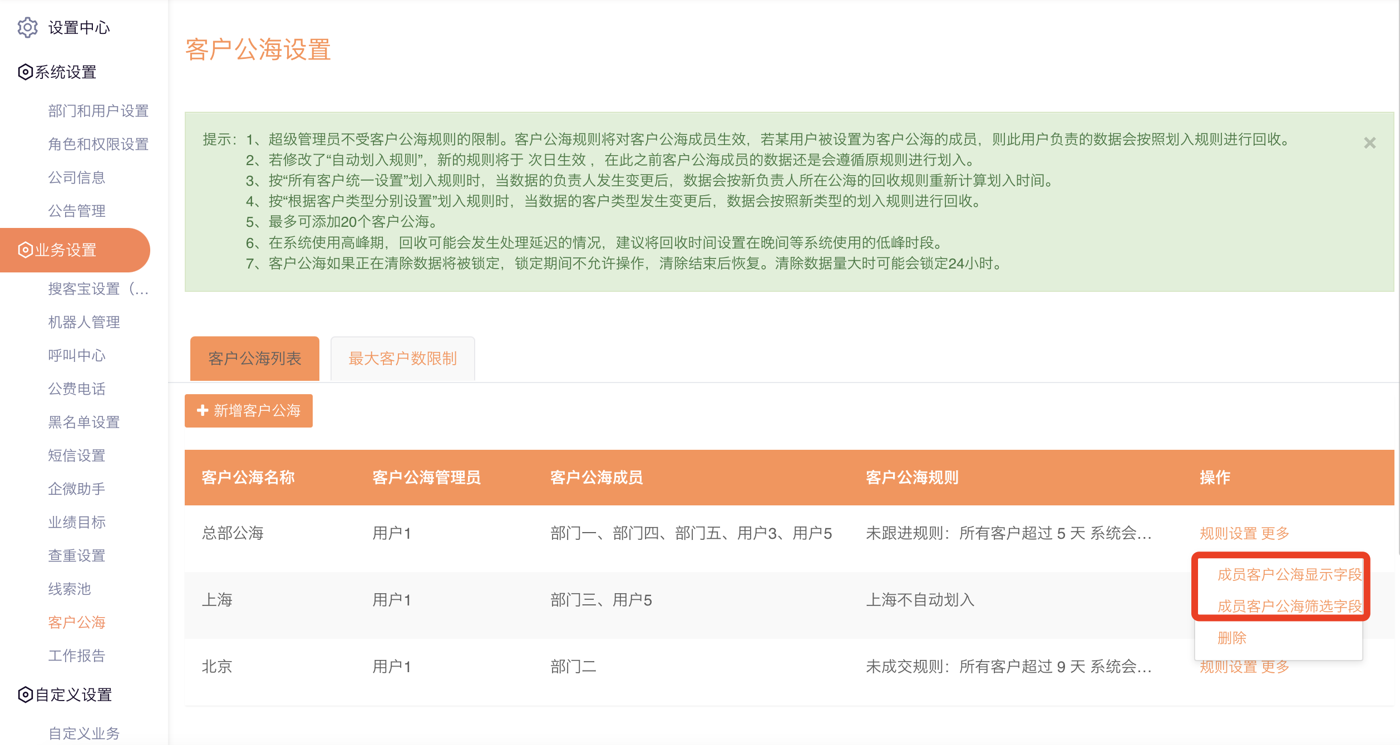Click the settings center gear icon
This screenshot has height=745, width=1400.
pyautogui.click(x=27, y=27)
